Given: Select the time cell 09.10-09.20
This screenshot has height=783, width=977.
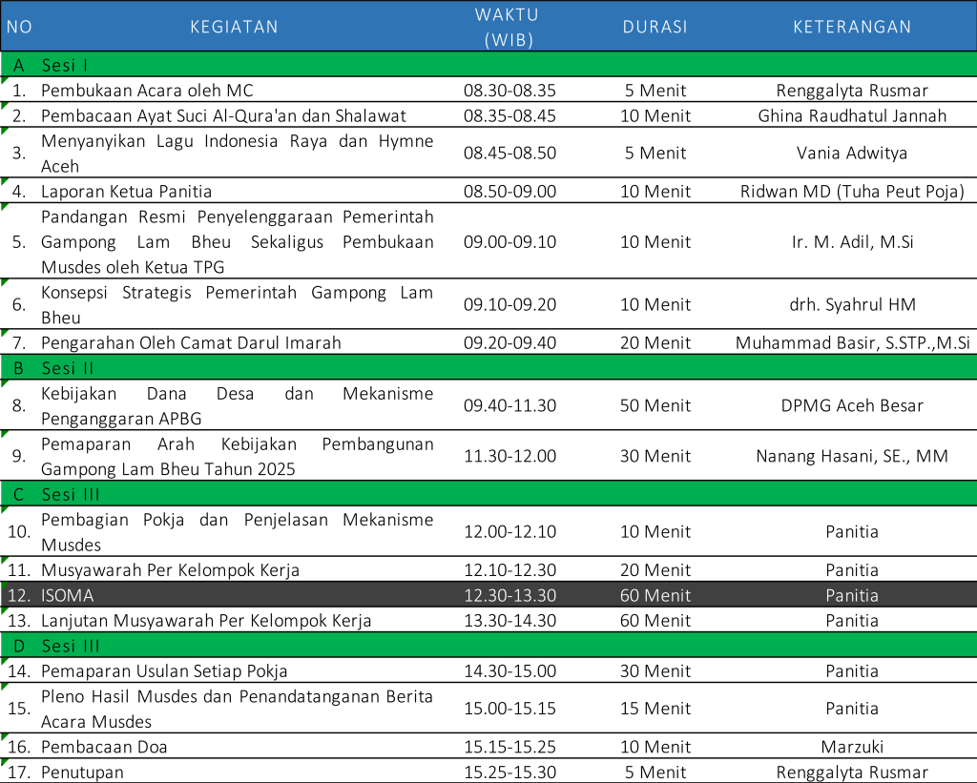Looking at the screenshot, I should 509,304.
